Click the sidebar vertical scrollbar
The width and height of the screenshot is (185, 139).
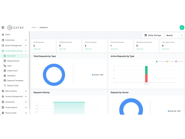29,70
